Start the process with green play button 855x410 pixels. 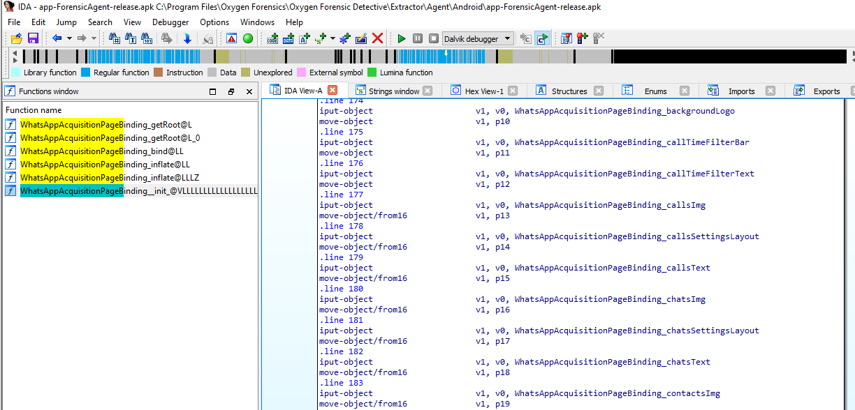[402, 38]
